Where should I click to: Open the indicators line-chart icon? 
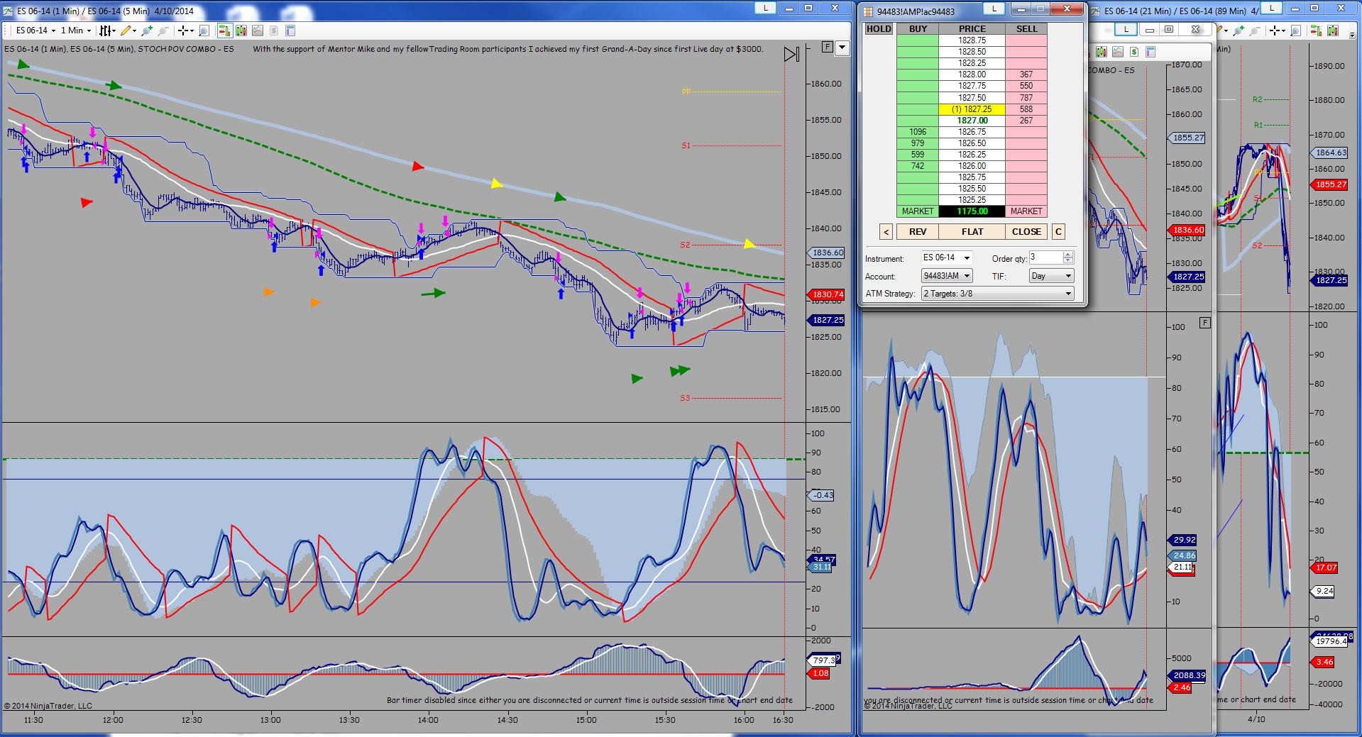point(258,31)
